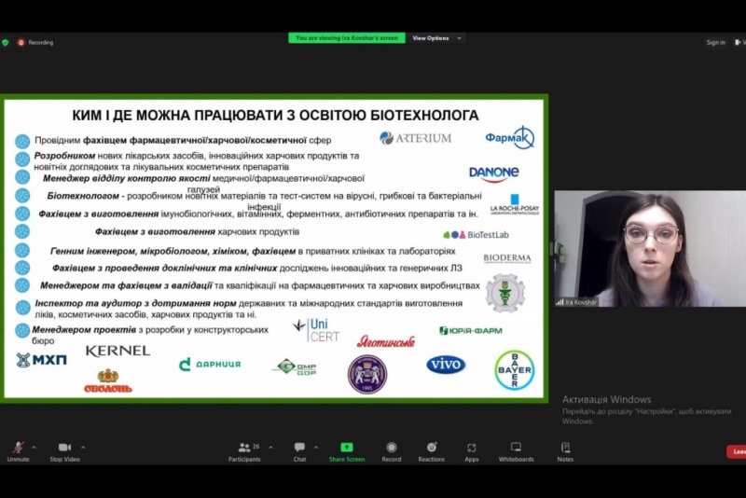The width and height of the screenshot is (746, 498).
Task: Start recording with the Record button
Action: (x=392, y=451)
